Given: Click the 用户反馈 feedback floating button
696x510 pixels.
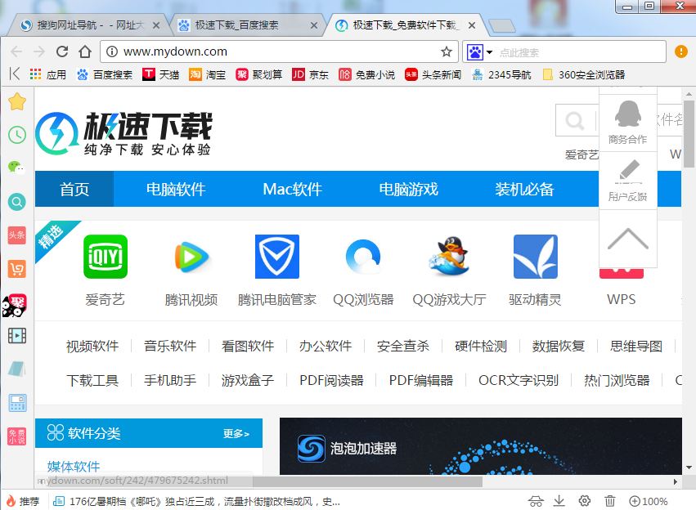Looking at the screenshot, I should pos(627,181).
